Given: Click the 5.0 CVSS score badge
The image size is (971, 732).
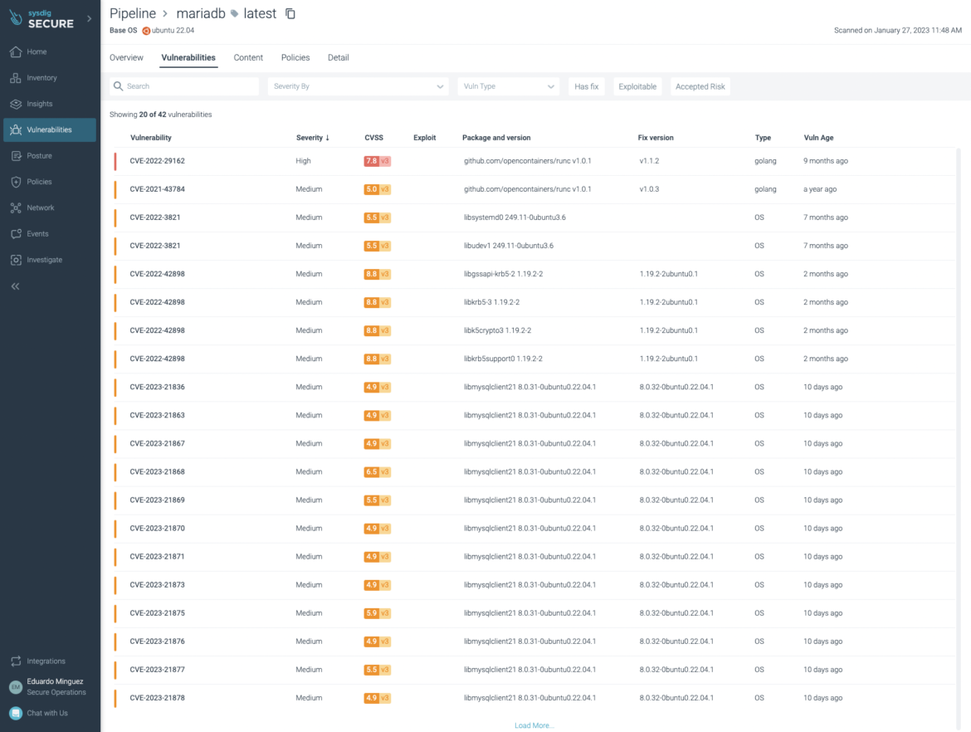Looking at the screenshot, I should pos(377,189).
